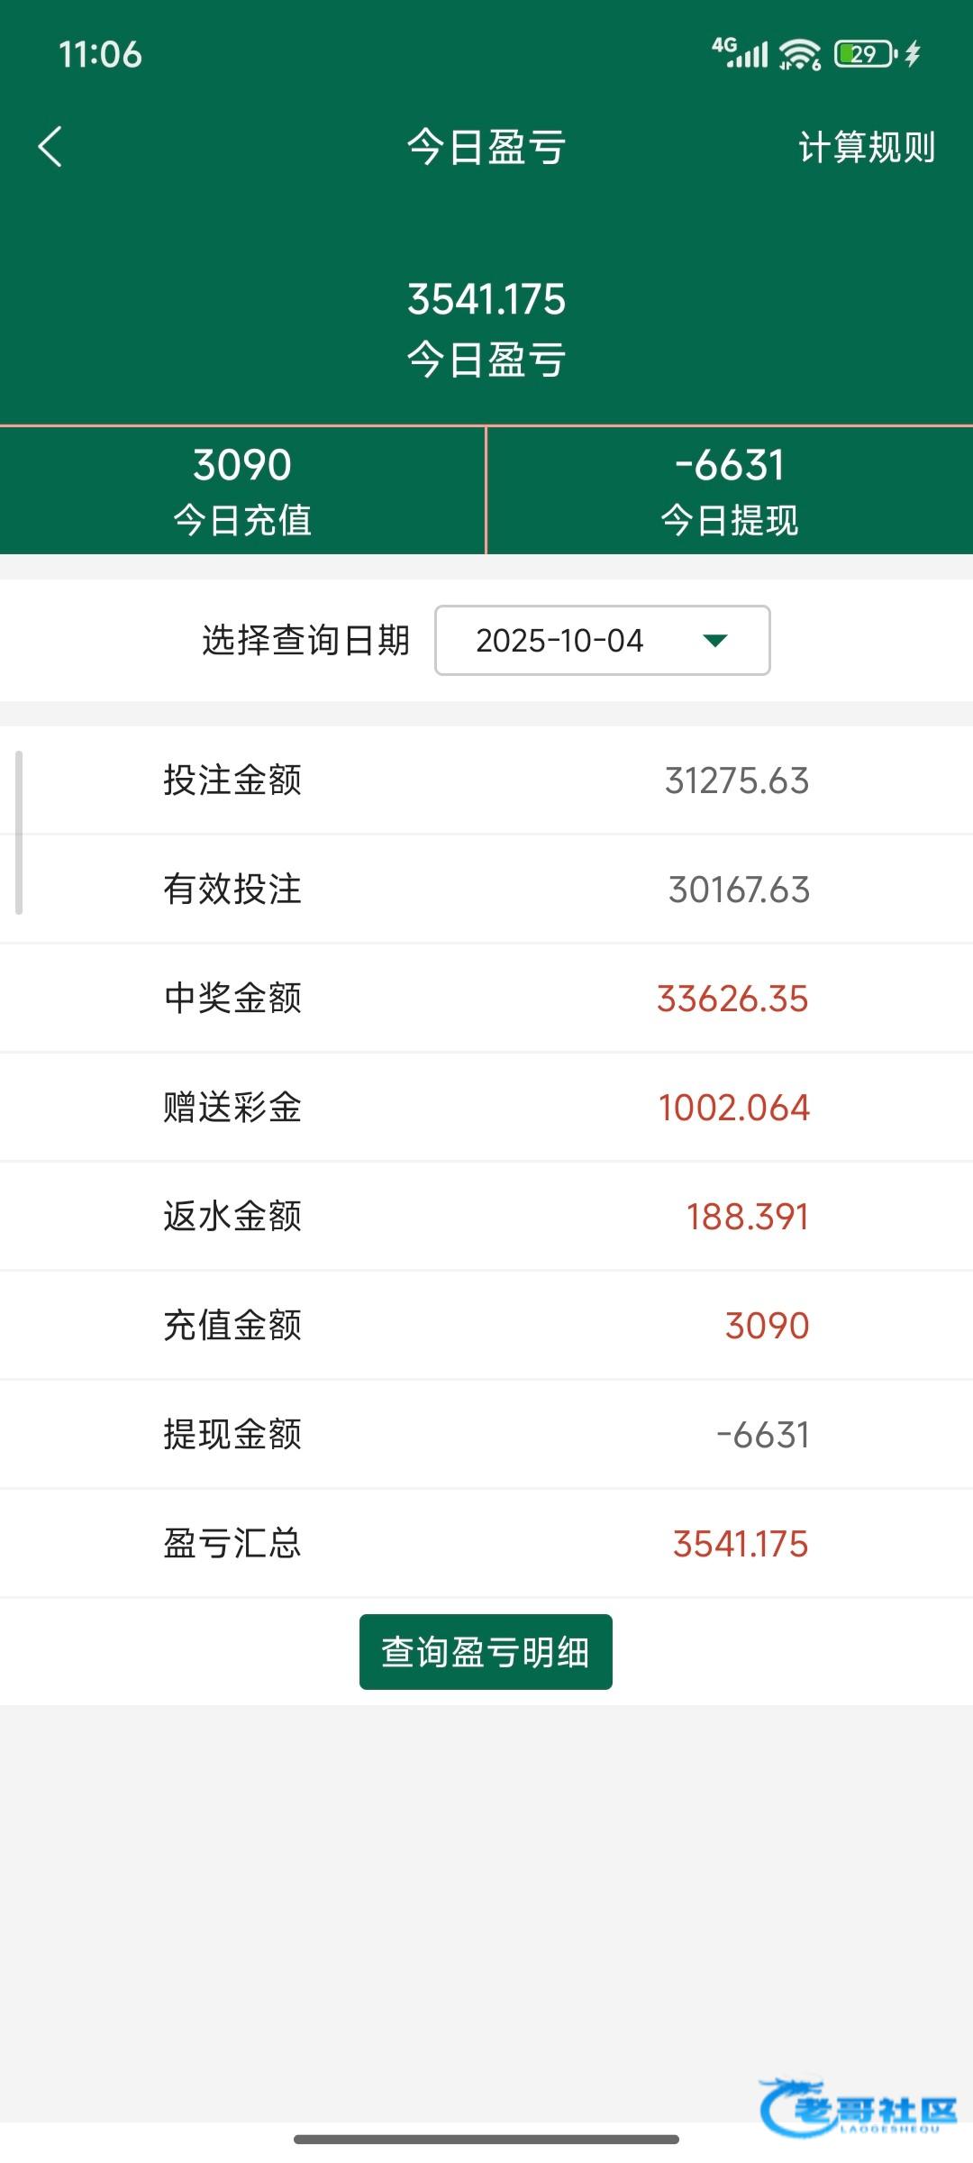973x2163 pixels.
Task: Tap the 返水金额 row
Action: click(486, 1217)
